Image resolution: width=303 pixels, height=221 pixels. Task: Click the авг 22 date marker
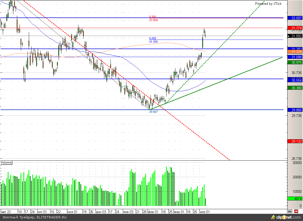(x=6, y=212)
